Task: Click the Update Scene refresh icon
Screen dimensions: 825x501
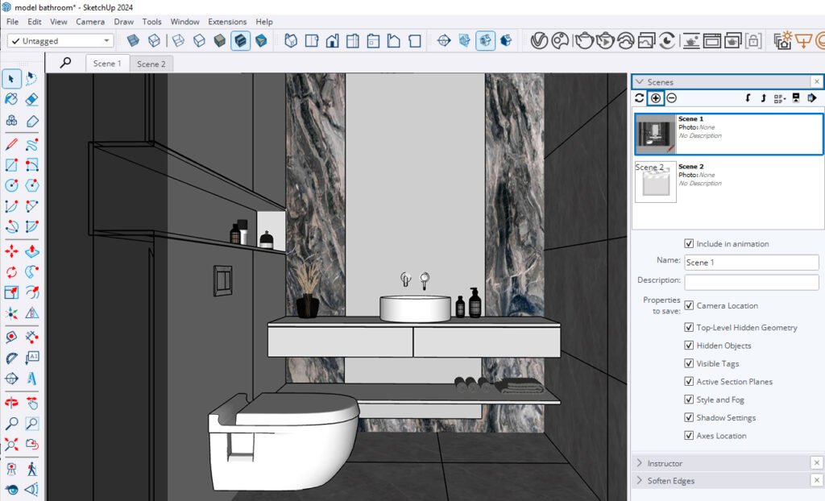Action: tap(639, 98)
